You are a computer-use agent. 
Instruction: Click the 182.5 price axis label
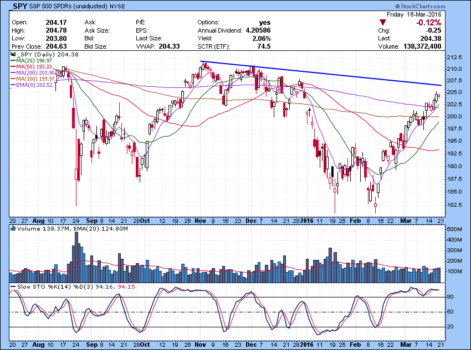tap(454, 205)
